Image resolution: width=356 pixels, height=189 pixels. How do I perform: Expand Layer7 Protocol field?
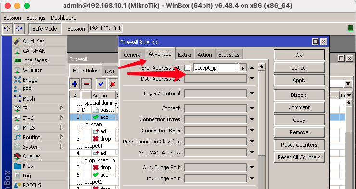pyautogui.click(x=252, y=93)
